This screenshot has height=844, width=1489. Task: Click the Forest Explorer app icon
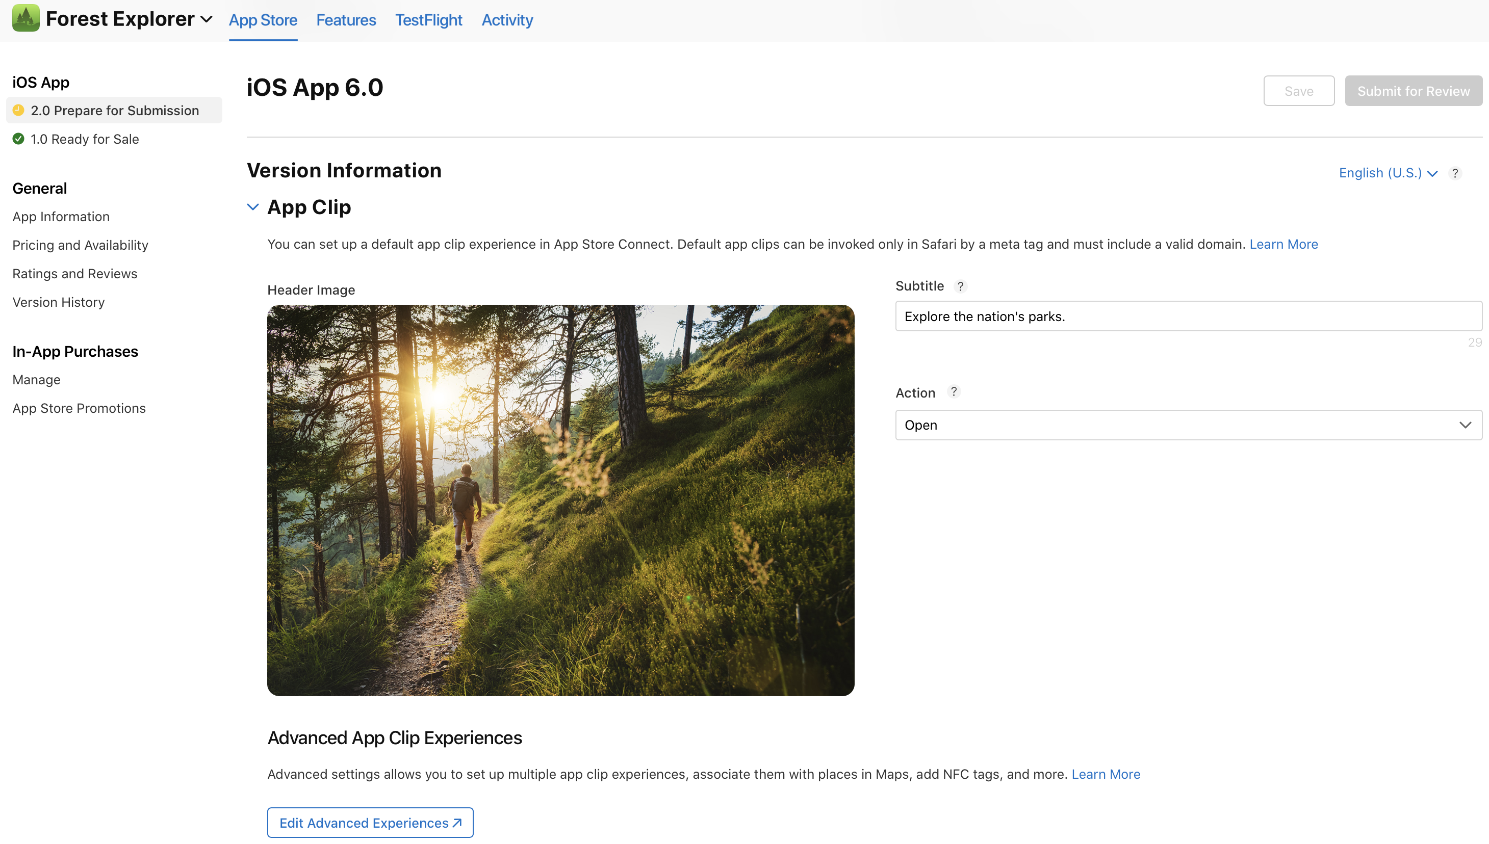click(25, 18)
